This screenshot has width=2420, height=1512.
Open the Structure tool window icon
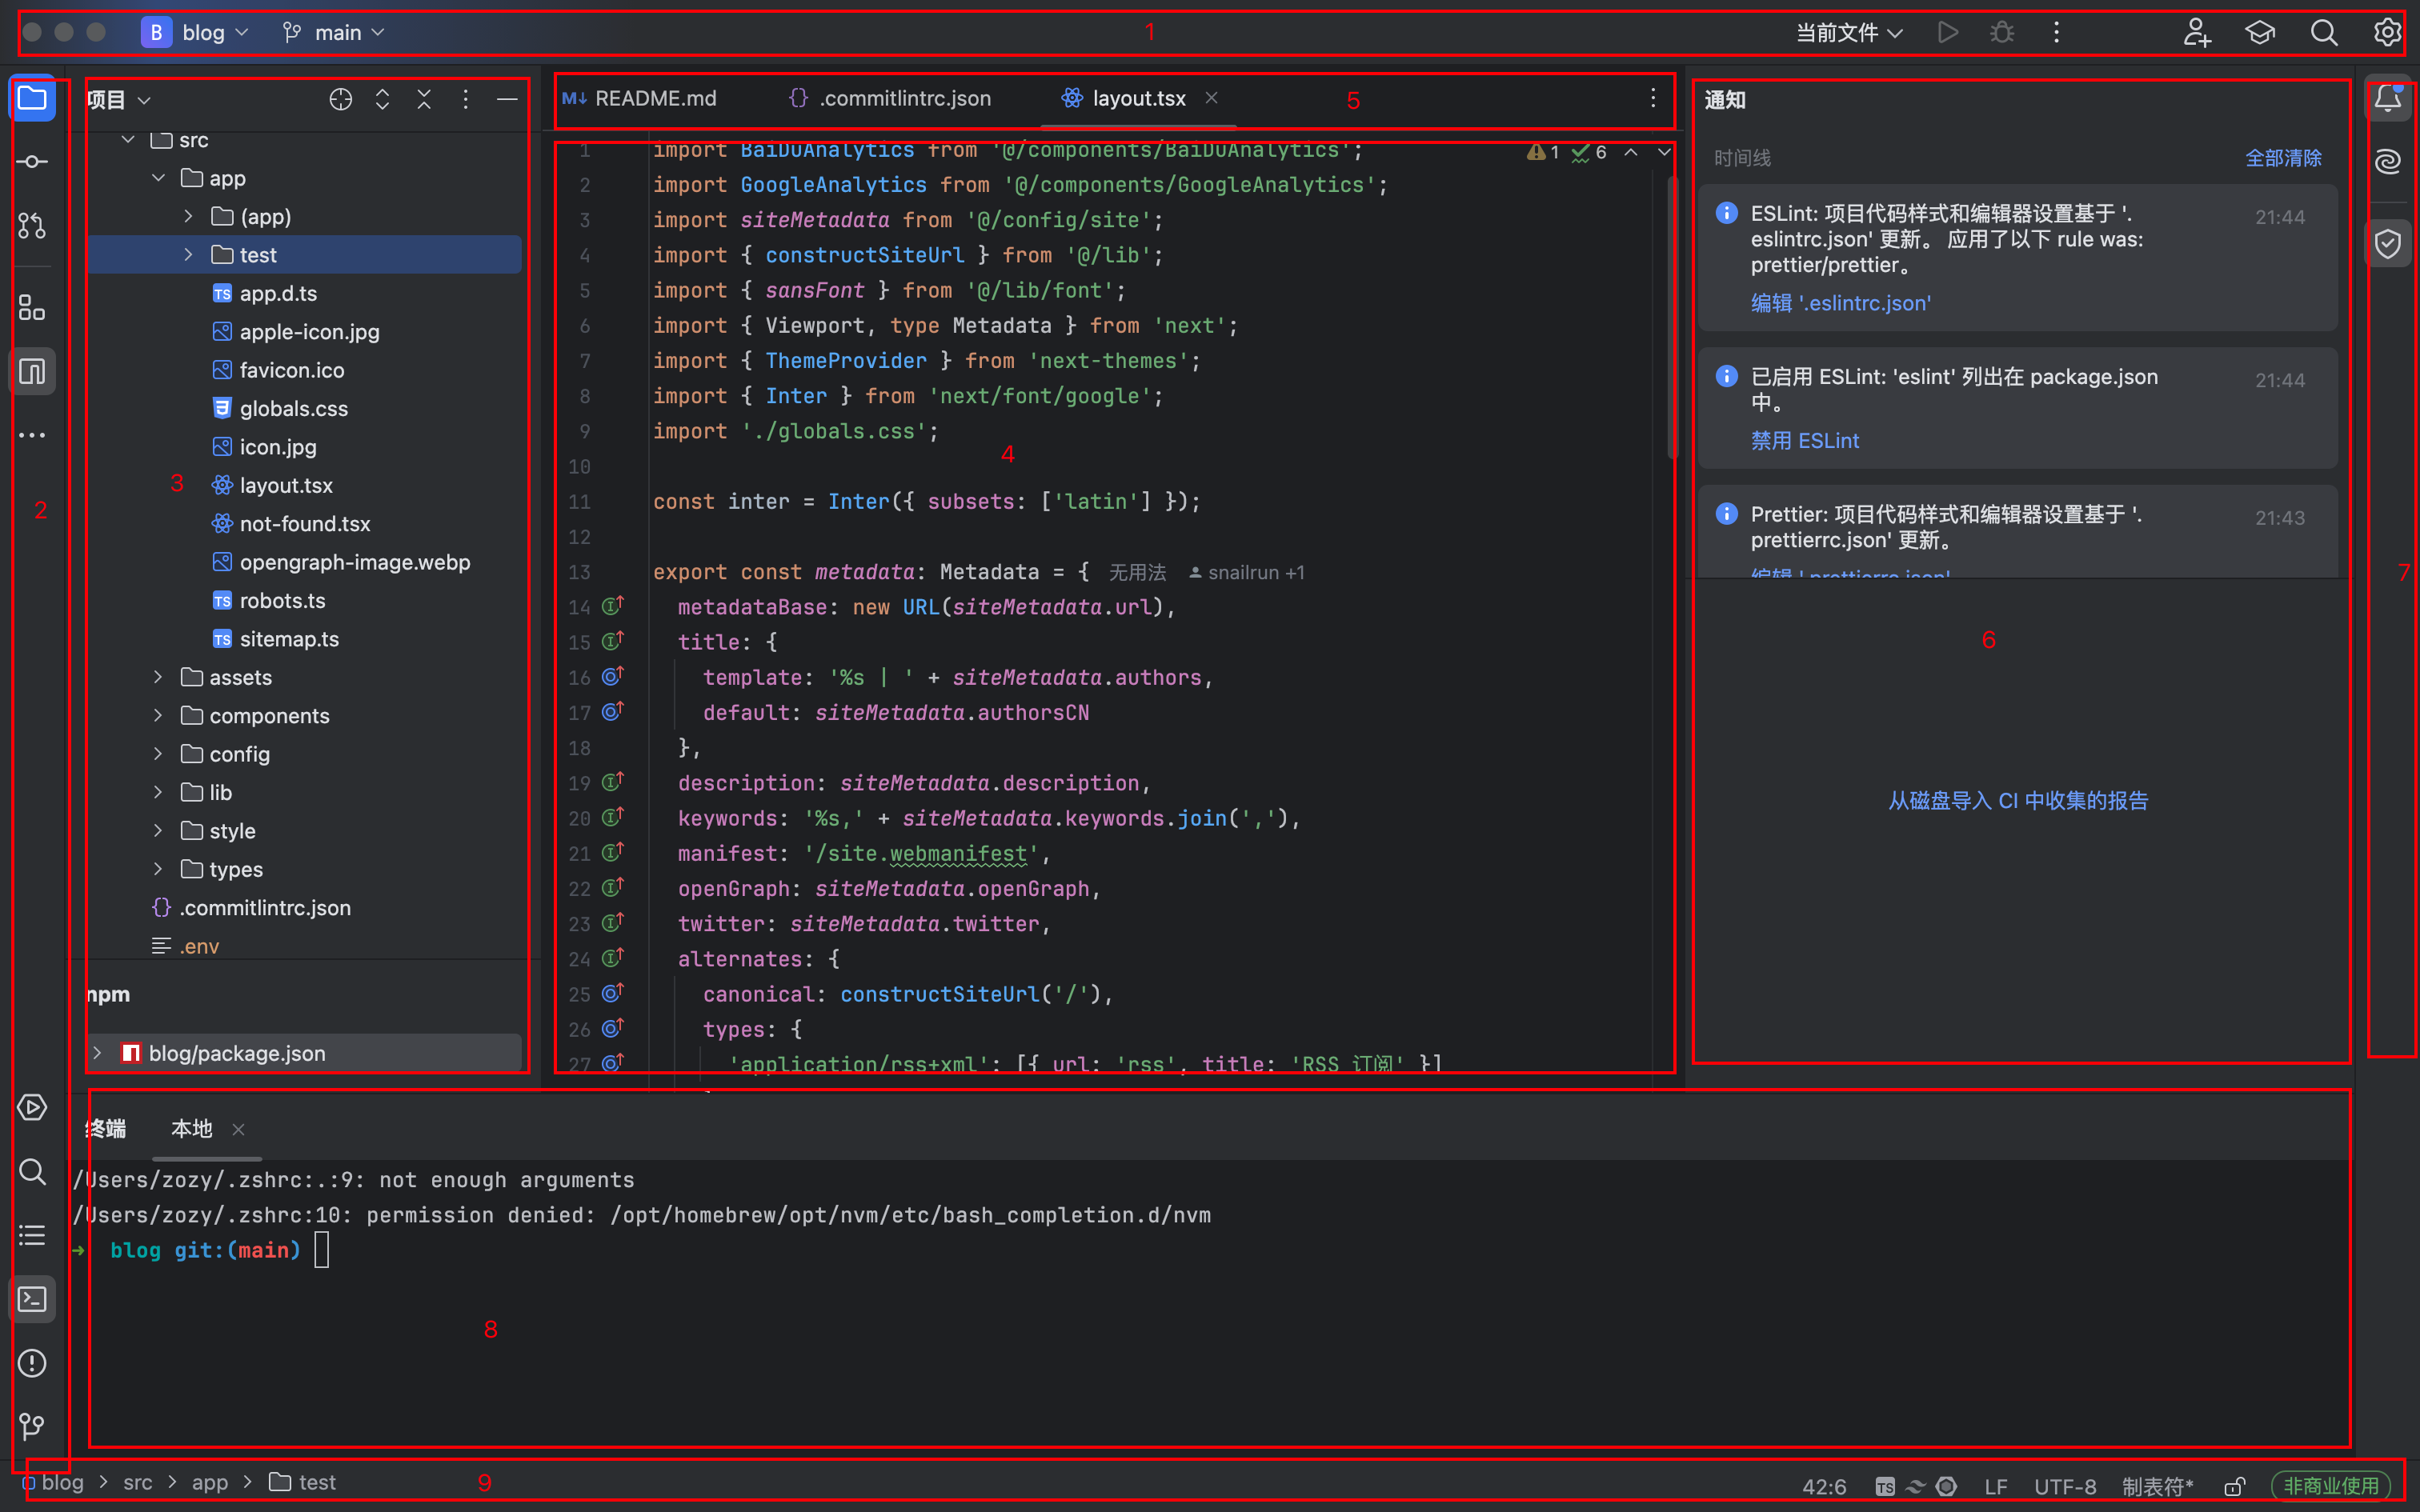click(32, 308)
